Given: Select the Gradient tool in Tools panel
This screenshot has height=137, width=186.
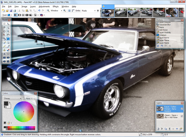Looking at the screenshot, I should (8, 39).
